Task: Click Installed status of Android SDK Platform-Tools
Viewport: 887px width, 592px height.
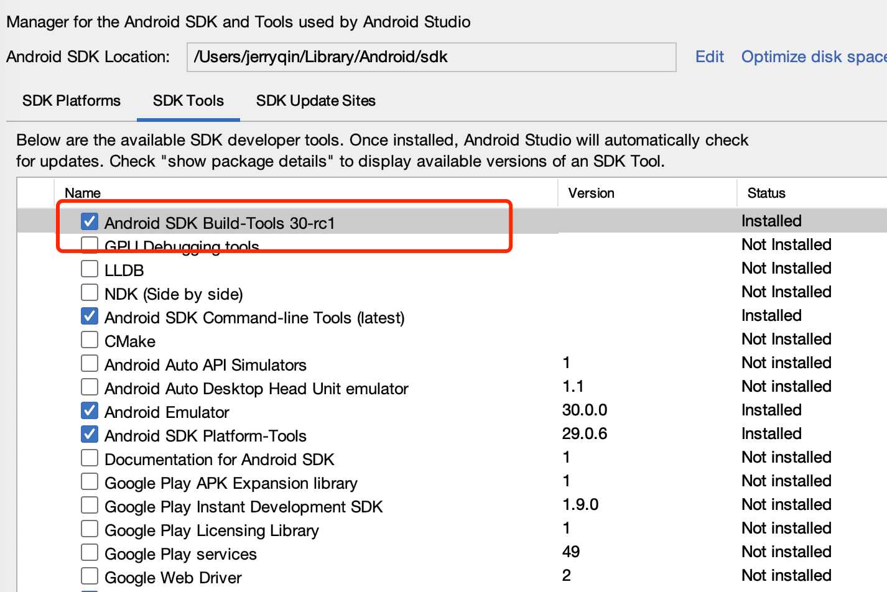Action: [x=771, y=433]
